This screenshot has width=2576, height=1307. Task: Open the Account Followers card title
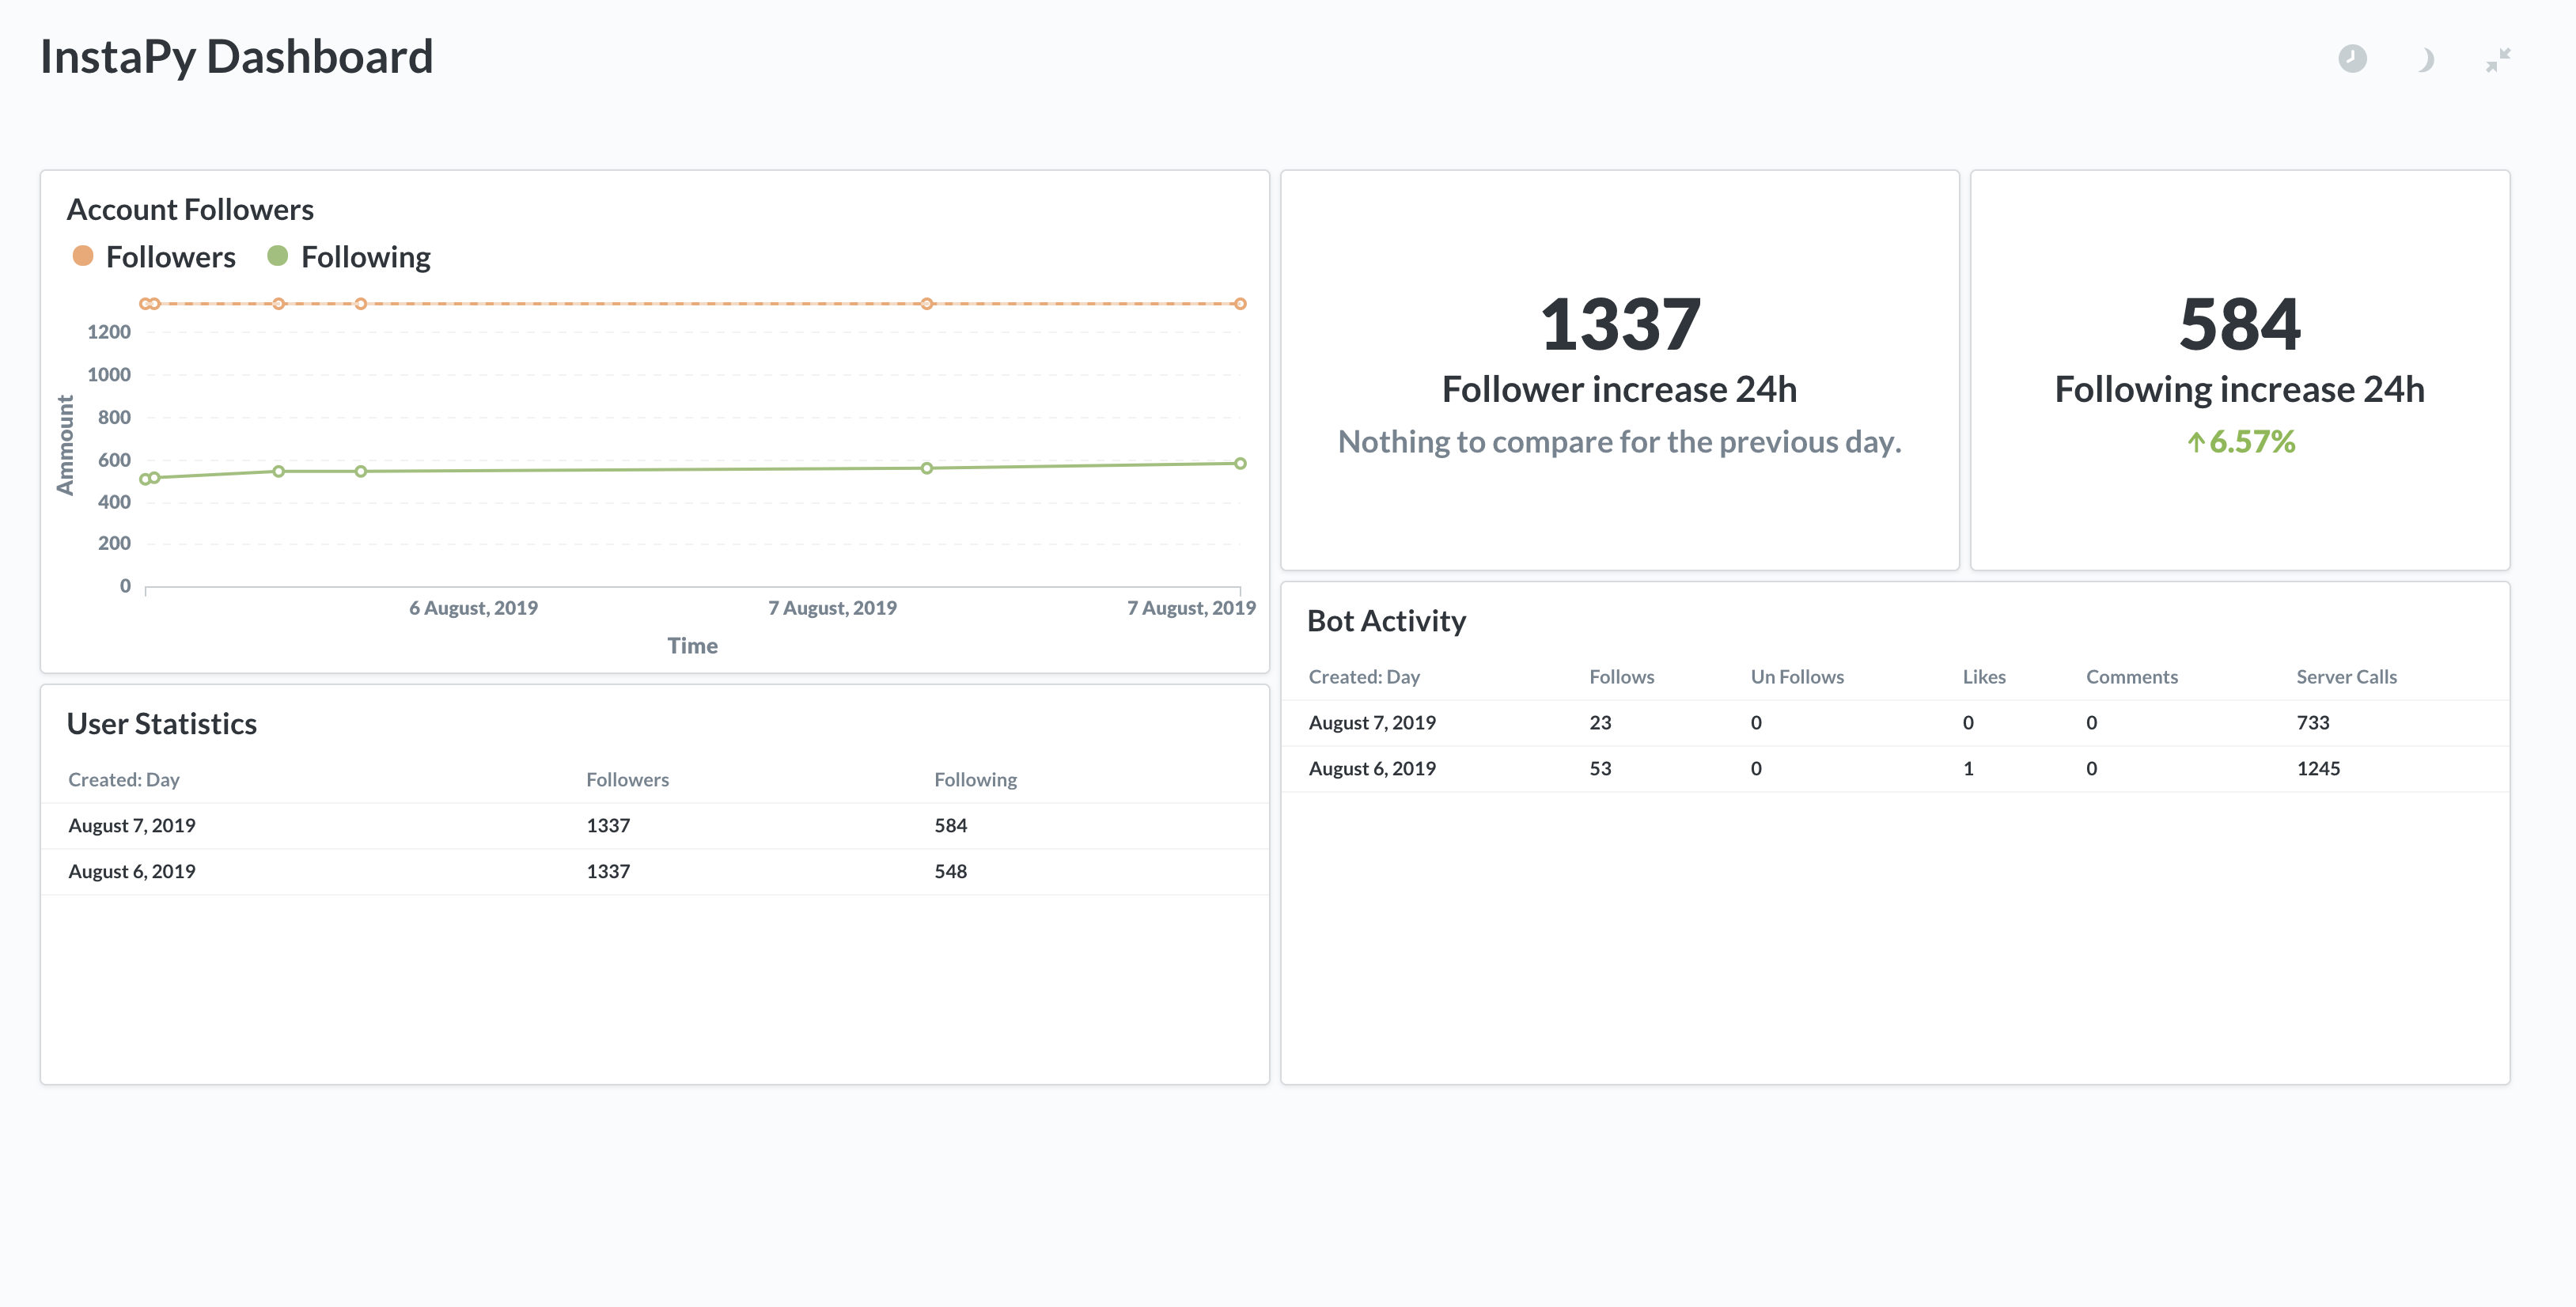190,209
